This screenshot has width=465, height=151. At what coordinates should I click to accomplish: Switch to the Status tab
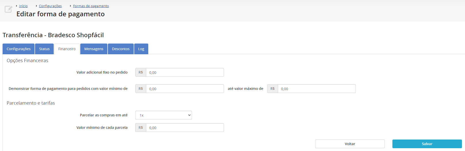click(x=44, y=49)
